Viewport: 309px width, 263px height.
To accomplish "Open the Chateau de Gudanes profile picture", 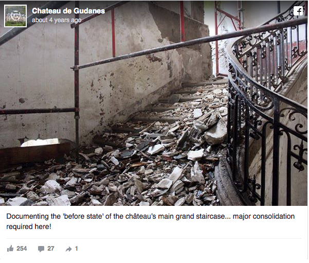I will click(x=15, y=16).
